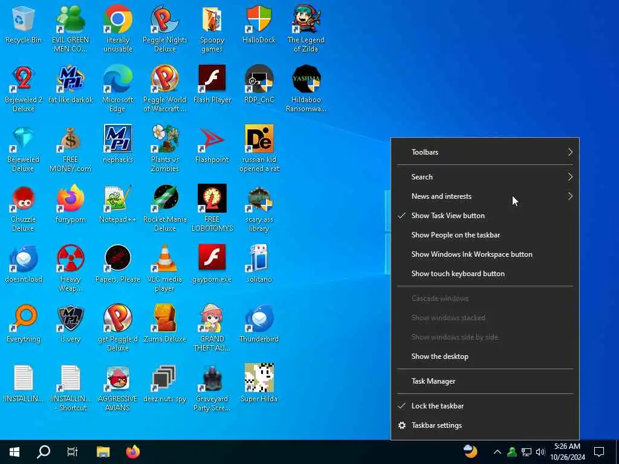The image size is (619, 464).
Task: Select The Legend of Zilda icon
Action: tap(306, 19)
